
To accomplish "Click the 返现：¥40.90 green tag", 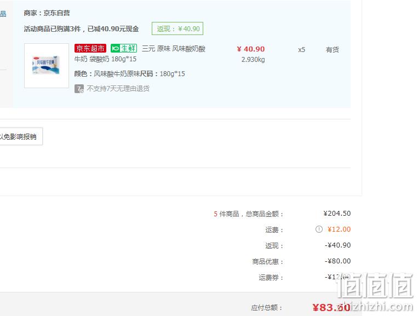I will click(177, 28).
